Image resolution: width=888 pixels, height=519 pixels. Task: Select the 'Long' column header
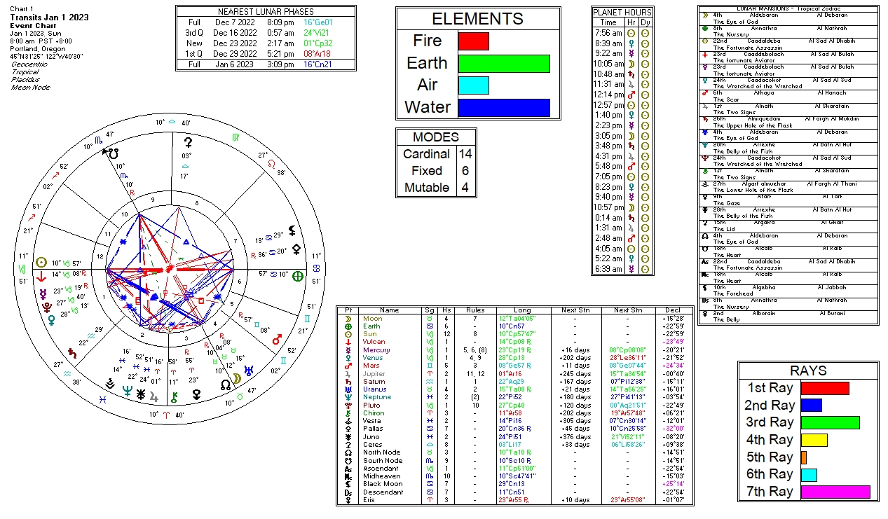(x=523, y=310)
